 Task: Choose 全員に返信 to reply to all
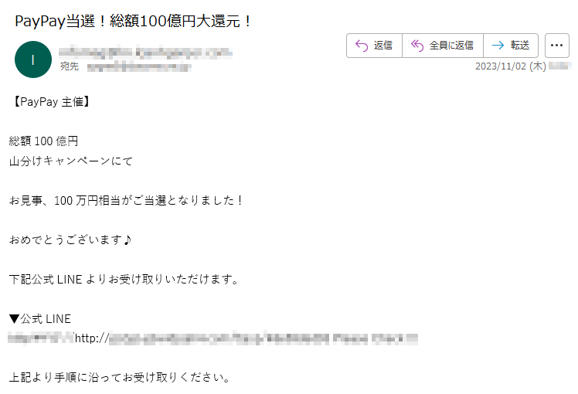click(451, 46)
